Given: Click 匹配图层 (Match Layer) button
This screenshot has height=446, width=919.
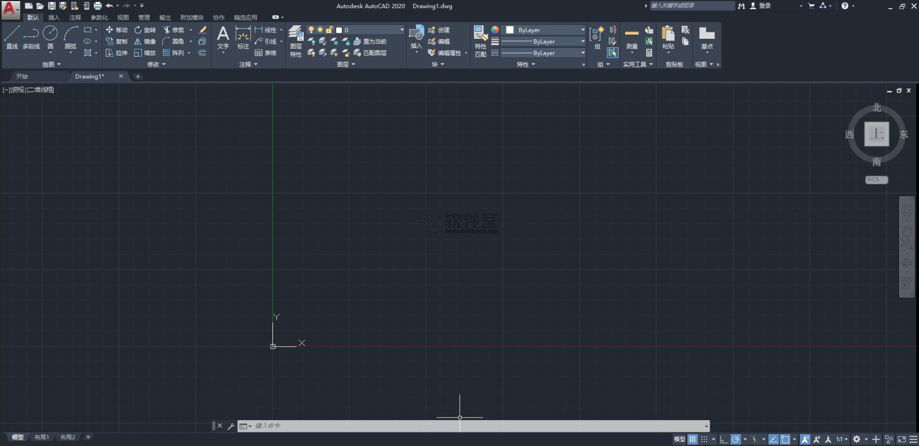Looking at the screenshot, I should point(370,53).
